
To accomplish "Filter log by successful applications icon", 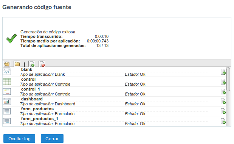I will click(32, 64).
